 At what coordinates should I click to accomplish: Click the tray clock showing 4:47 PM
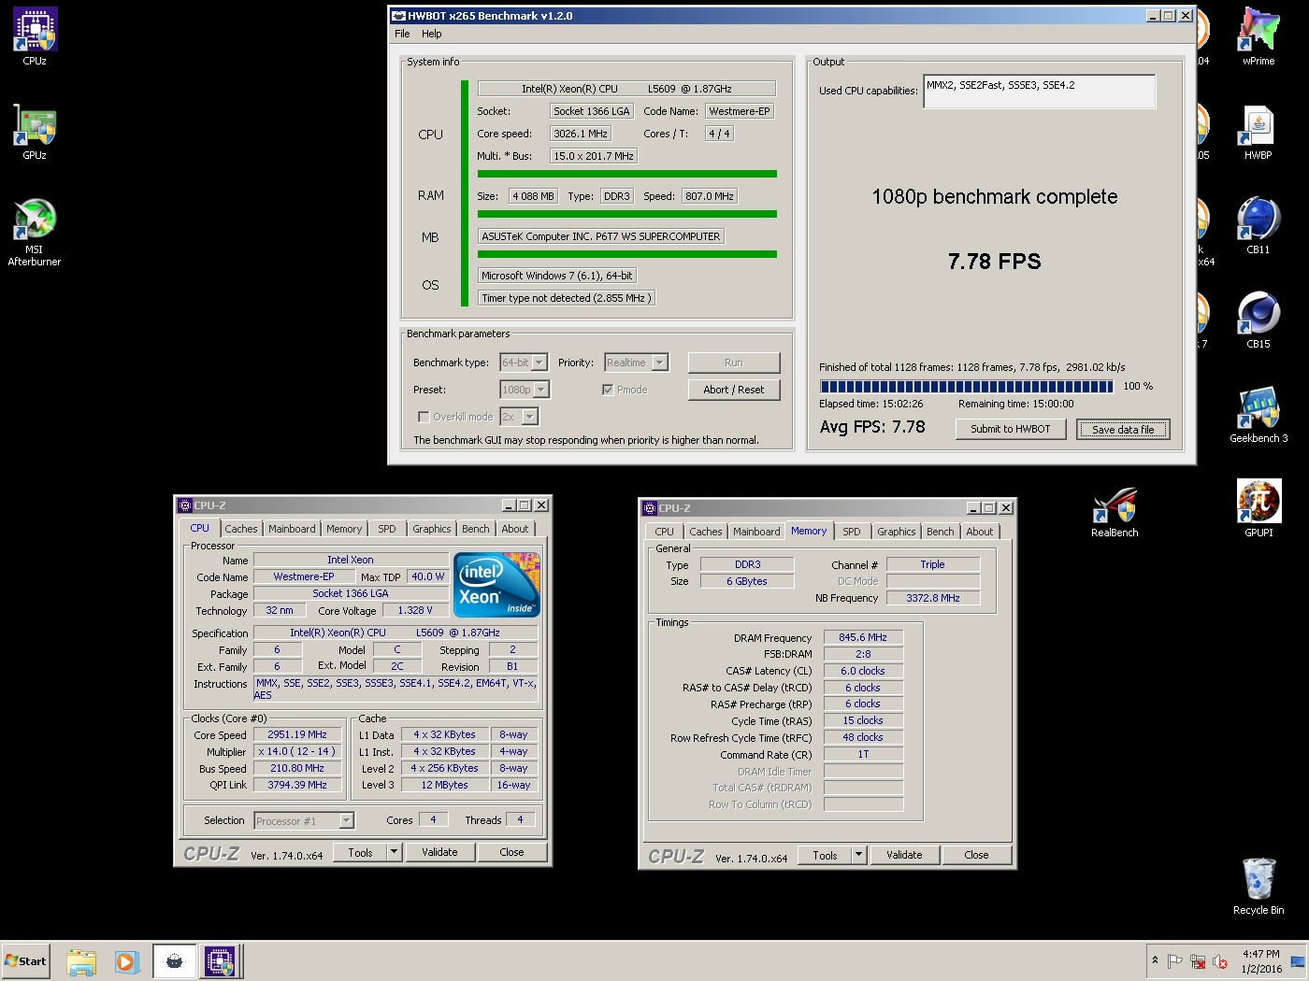1261,961
